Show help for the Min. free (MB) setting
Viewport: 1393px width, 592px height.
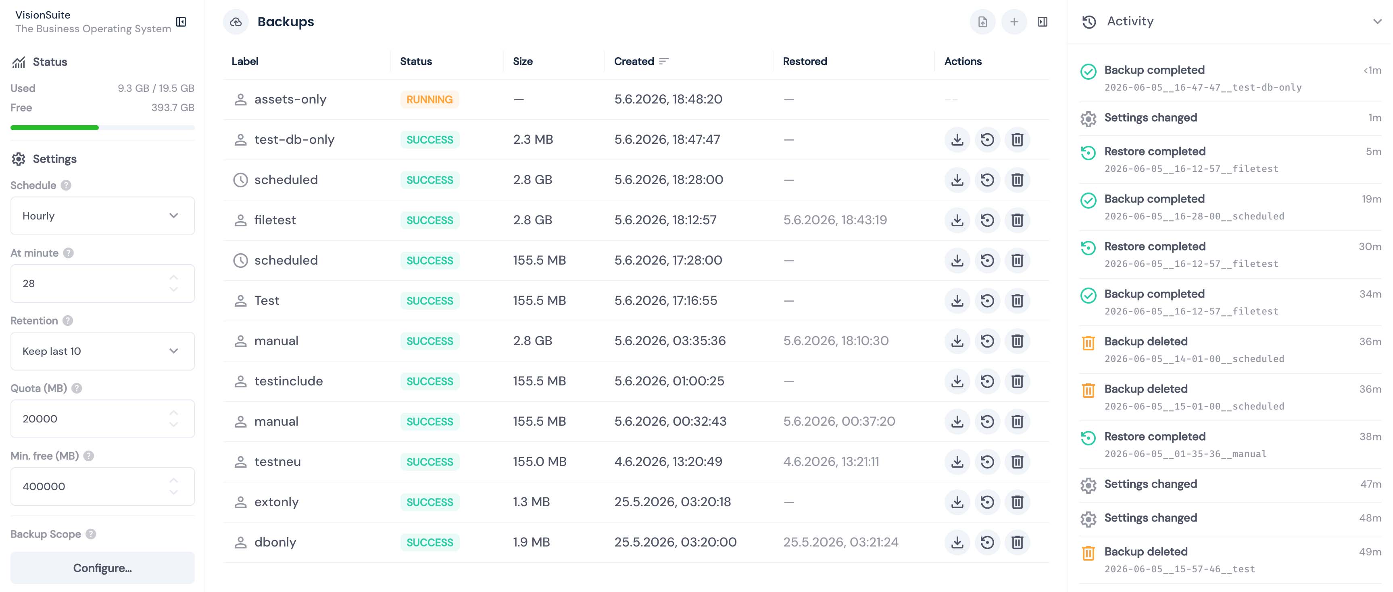(x=89, y=456)
